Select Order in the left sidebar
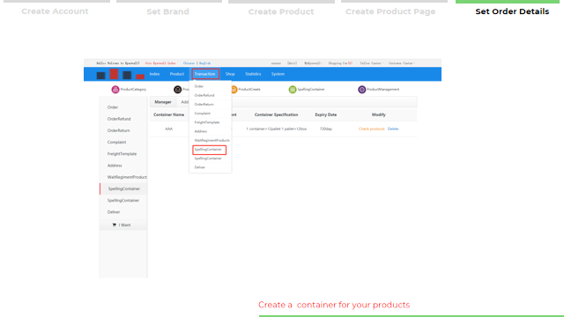This screenshot has width=564, height=317. coord(113,107)
